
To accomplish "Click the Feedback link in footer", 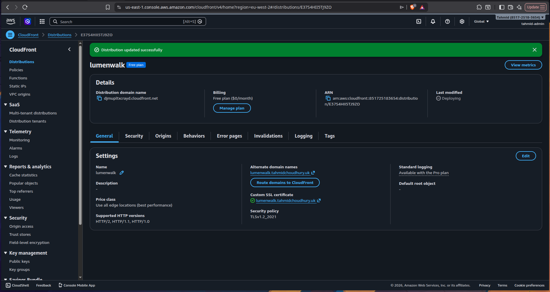I will click(44, 285).
